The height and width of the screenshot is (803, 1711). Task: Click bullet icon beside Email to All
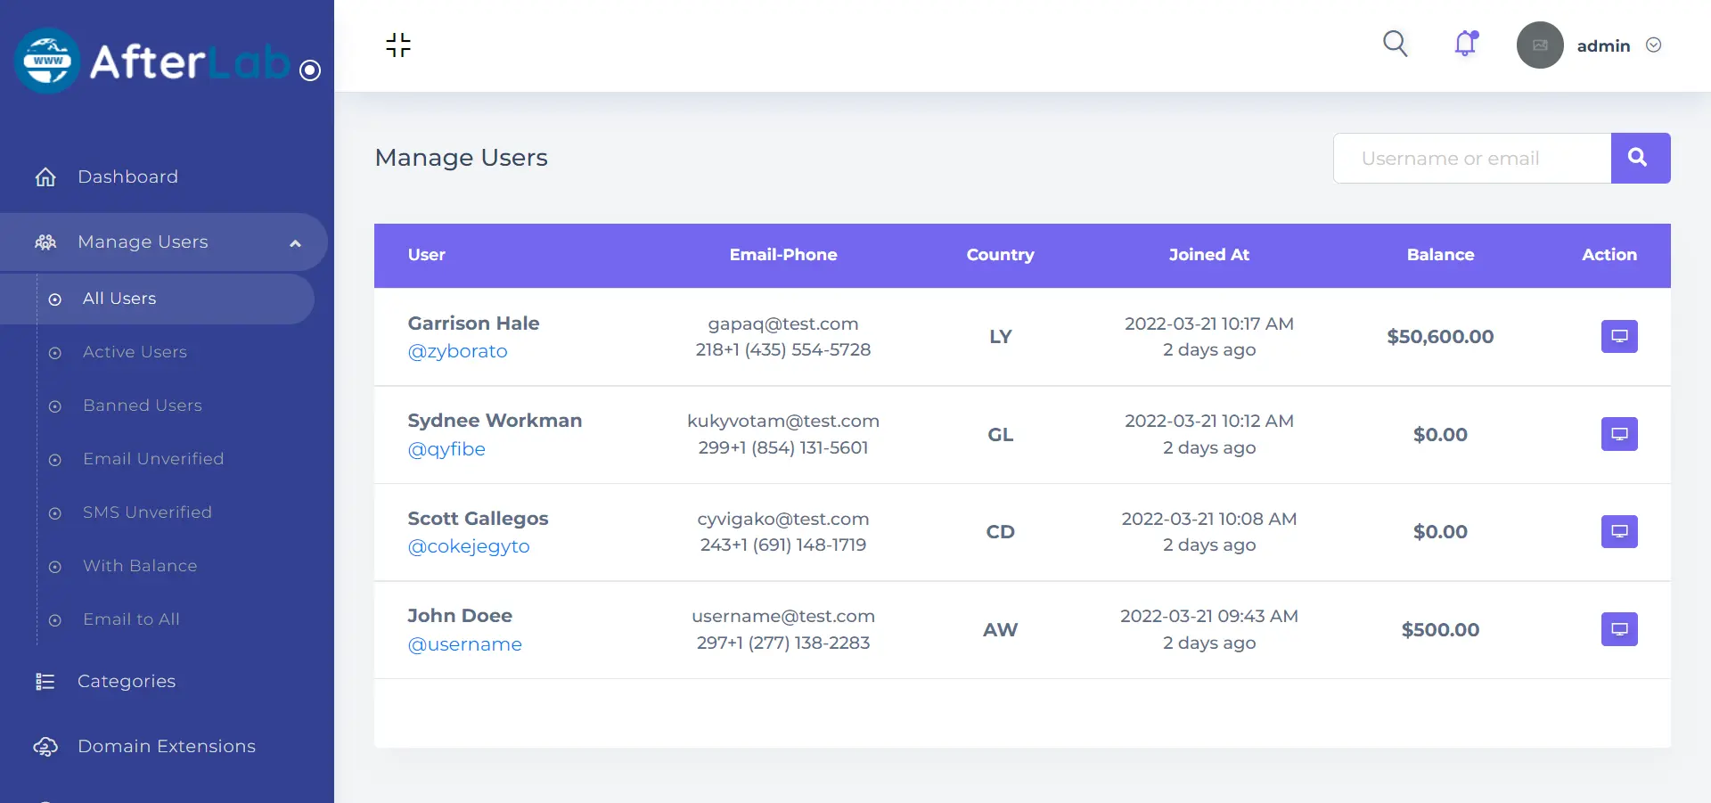[x=55, y=620]
